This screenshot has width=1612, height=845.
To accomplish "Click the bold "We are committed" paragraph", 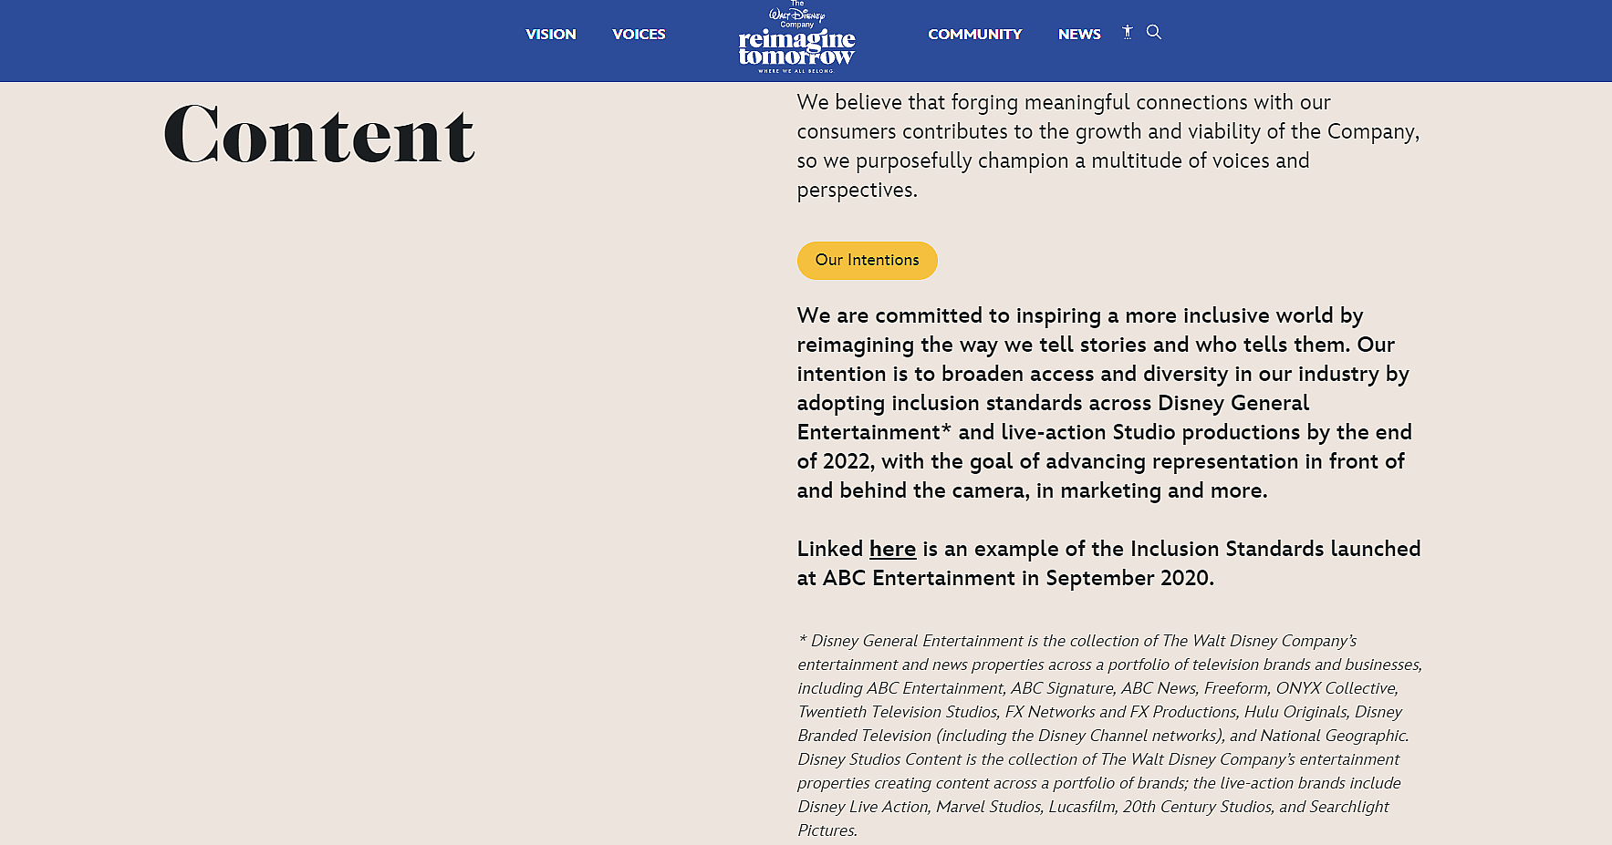I will pos(1104,403).
